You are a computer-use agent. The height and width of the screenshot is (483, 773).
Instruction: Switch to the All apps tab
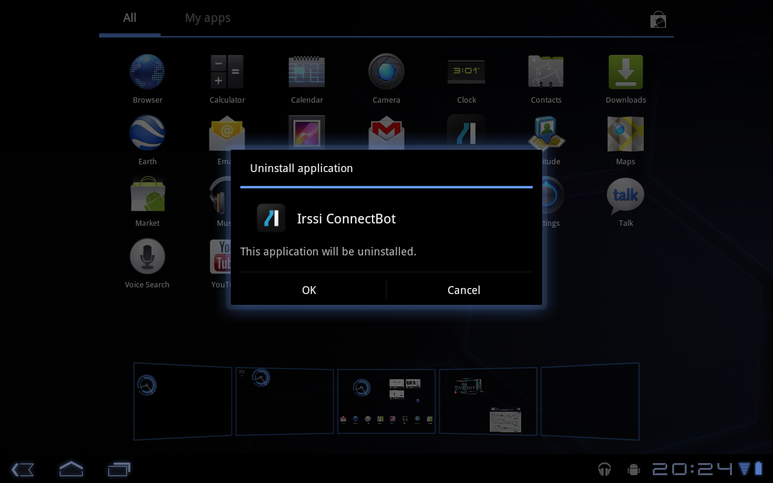point(130,18)
